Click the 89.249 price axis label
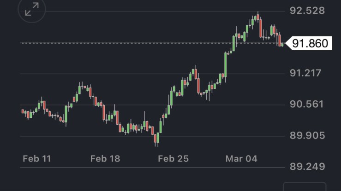This screenshot has height=191, width=341. 307,166
